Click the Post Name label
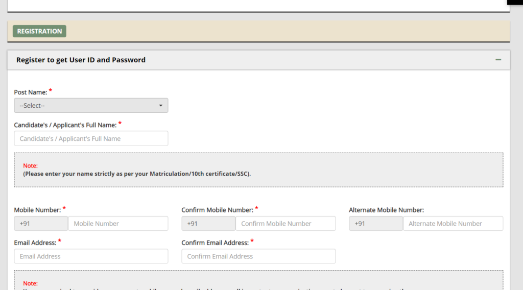523x290 pixels. click(31, 92)
